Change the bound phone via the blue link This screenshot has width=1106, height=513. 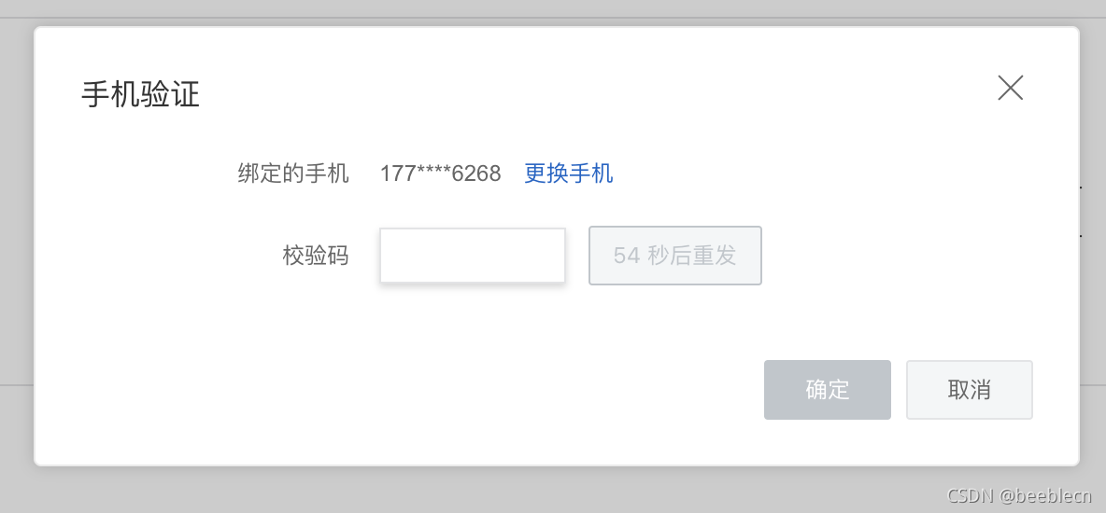coord(569,173)
